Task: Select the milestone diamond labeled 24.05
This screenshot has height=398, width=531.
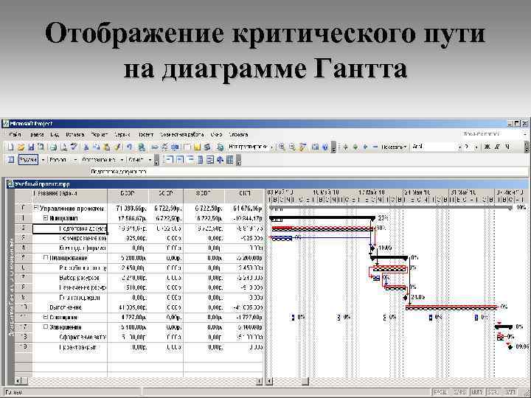Action: coord(406,298)
